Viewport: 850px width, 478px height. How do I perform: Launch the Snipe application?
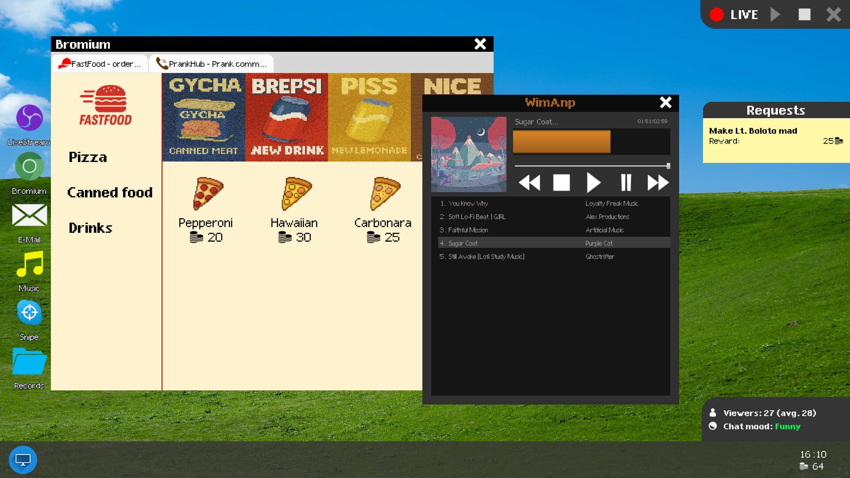29,313
